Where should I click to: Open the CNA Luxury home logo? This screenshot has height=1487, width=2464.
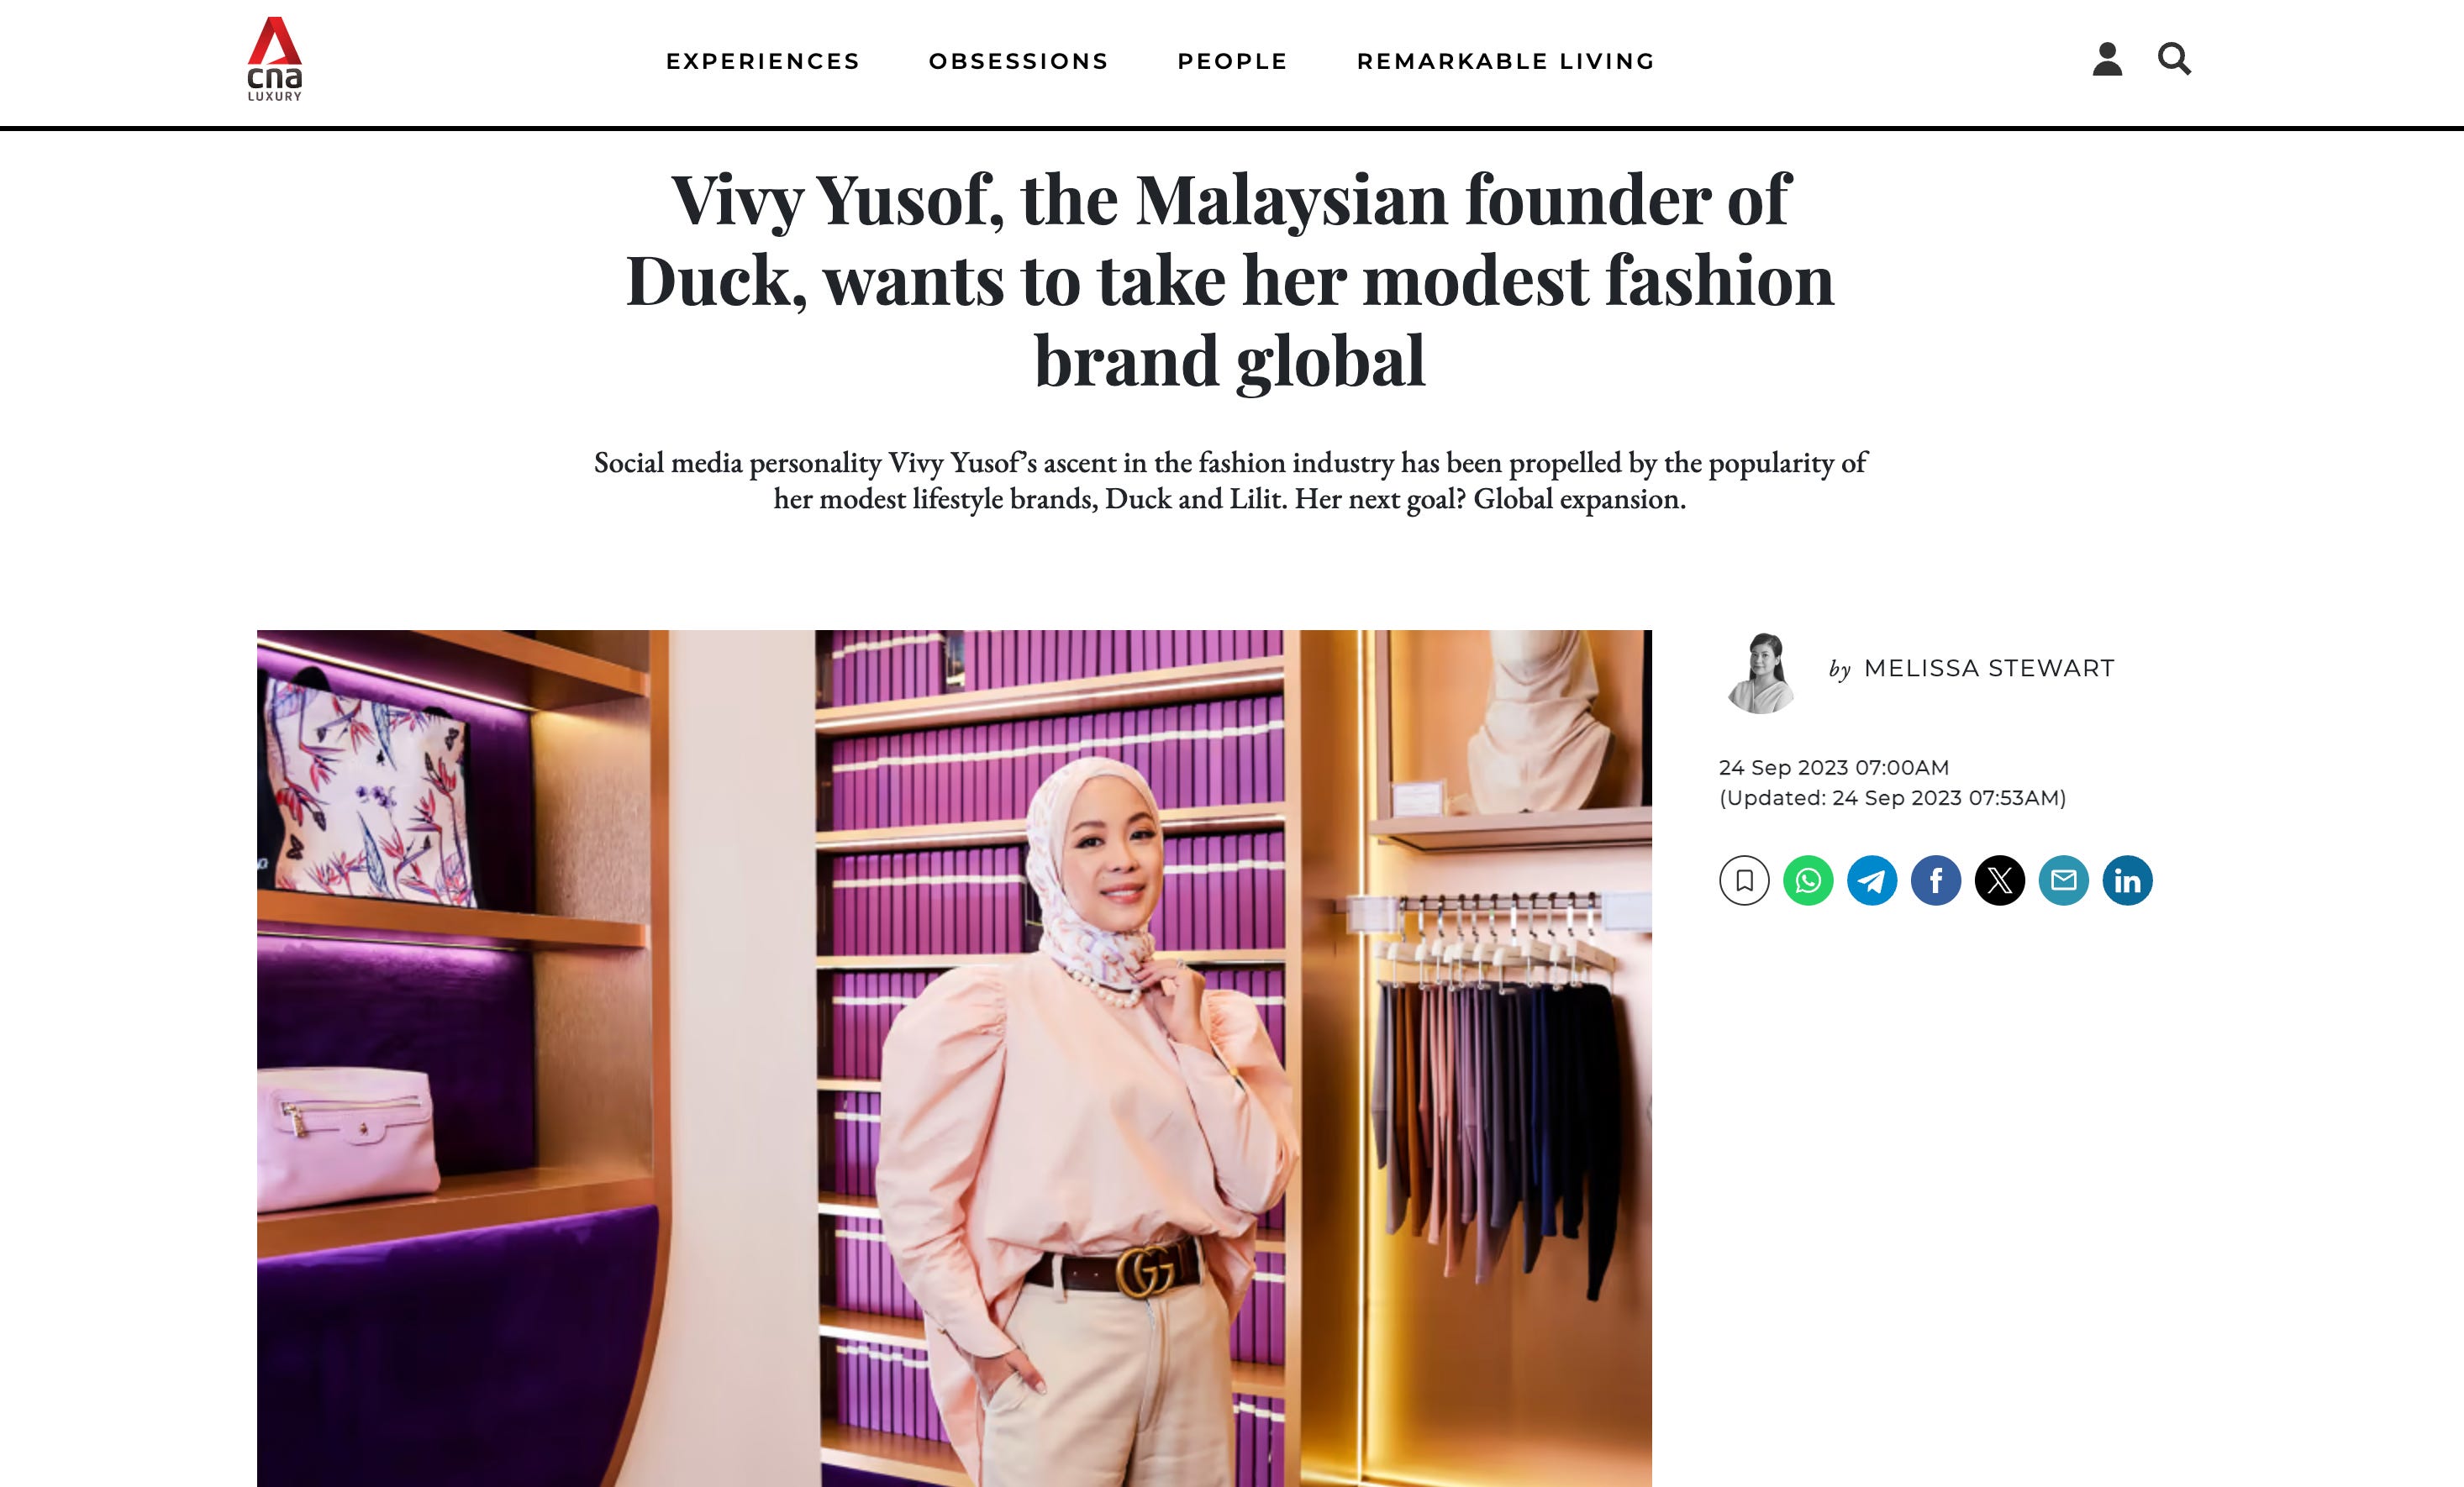275,59
